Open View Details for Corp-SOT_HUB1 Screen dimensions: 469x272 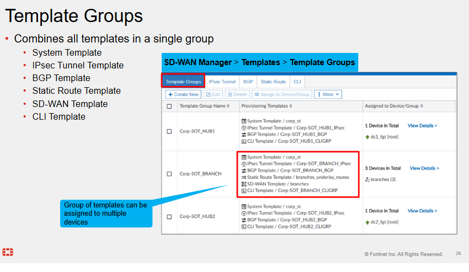click(x=422, y=126)
